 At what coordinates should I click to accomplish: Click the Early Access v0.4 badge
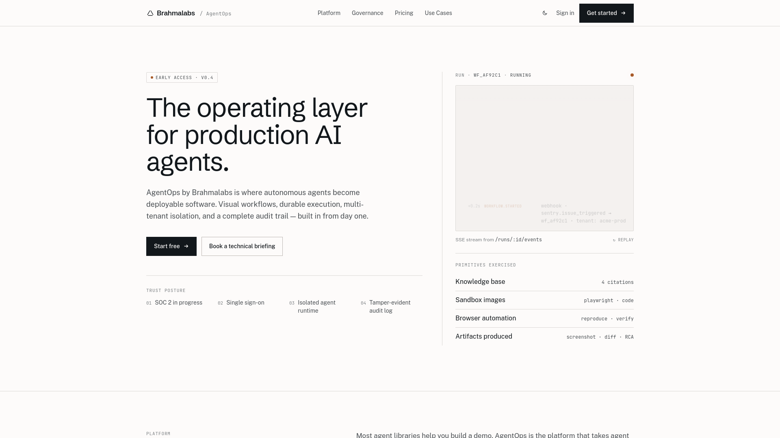[x=182, y=77]
